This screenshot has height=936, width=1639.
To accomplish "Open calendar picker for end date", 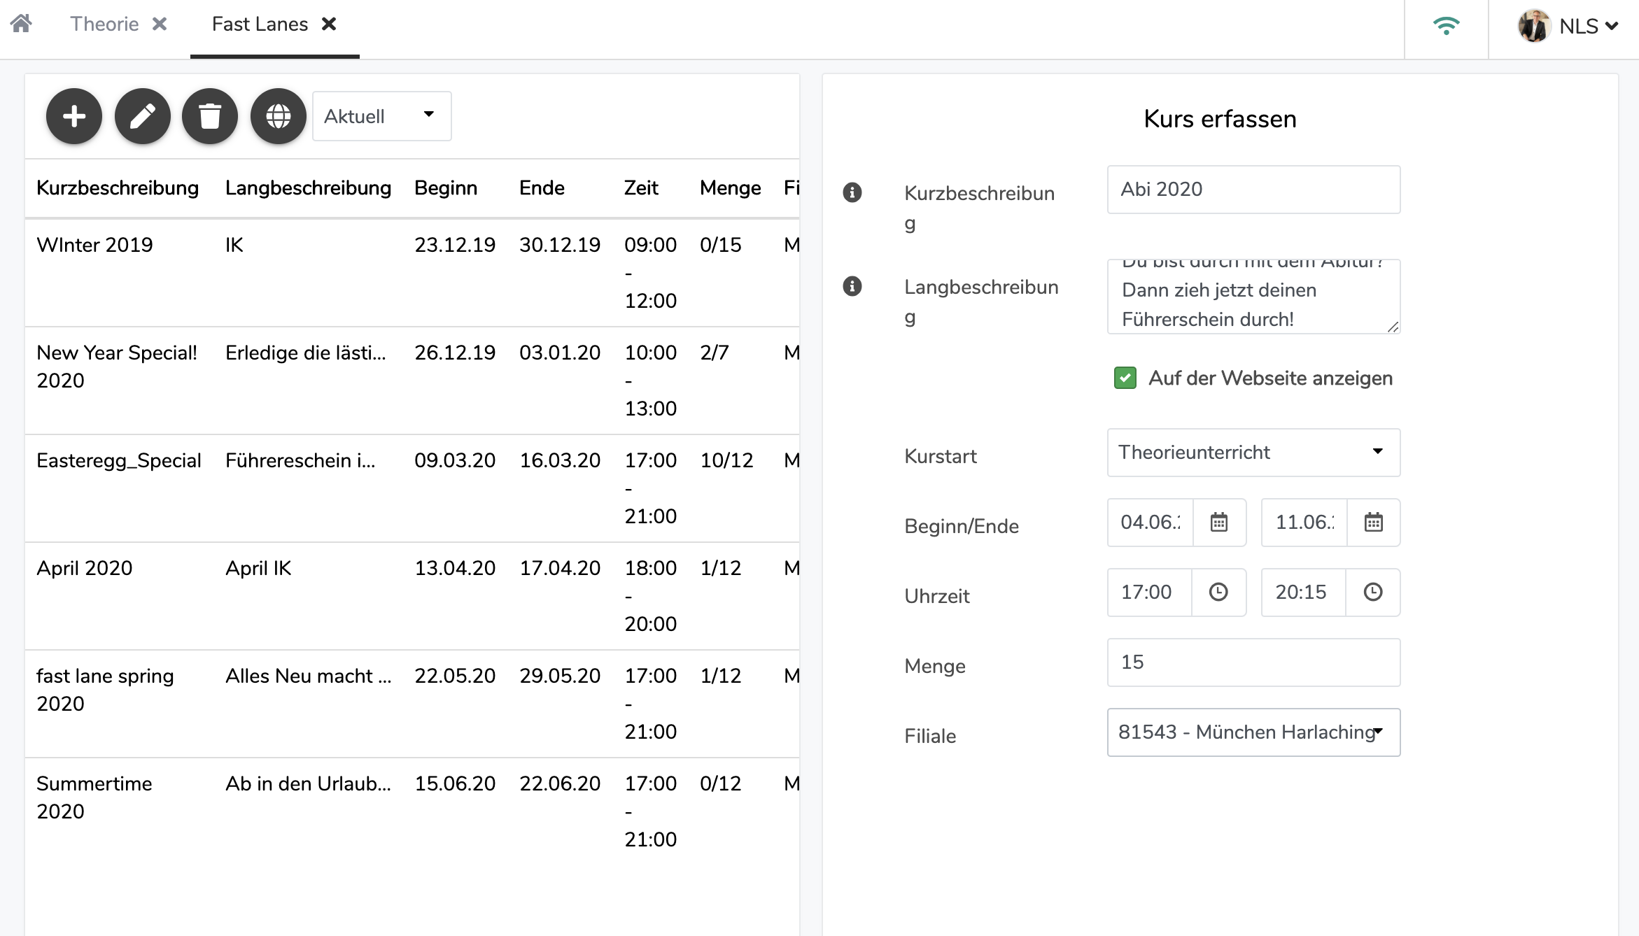I will coord(1373,523).
